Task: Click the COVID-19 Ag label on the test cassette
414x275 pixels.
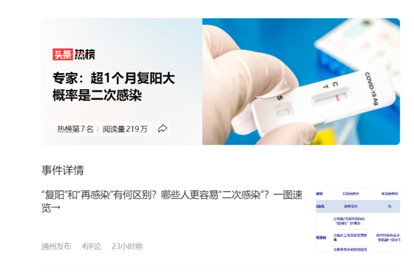Action: [x=371, y=88]
